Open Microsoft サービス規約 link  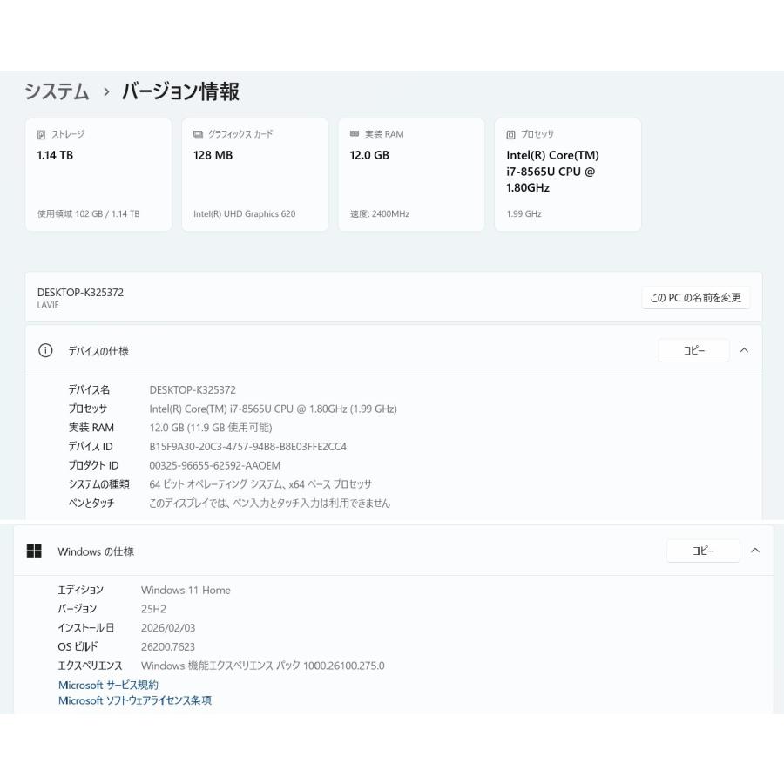point(108,685)
